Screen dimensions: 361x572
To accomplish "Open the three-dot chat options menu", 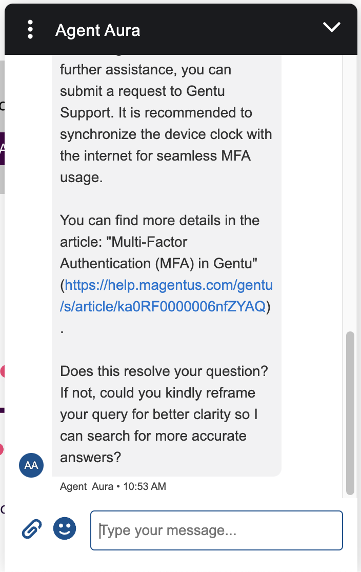I will (x=30, y=30).
